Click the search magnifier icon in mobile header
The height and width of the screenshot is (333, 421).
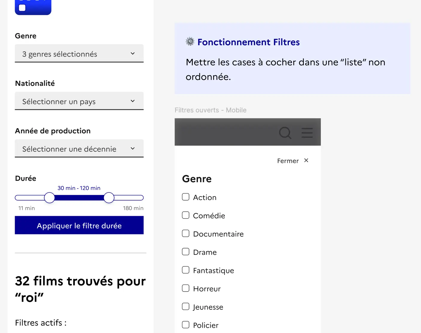point(285,132)
